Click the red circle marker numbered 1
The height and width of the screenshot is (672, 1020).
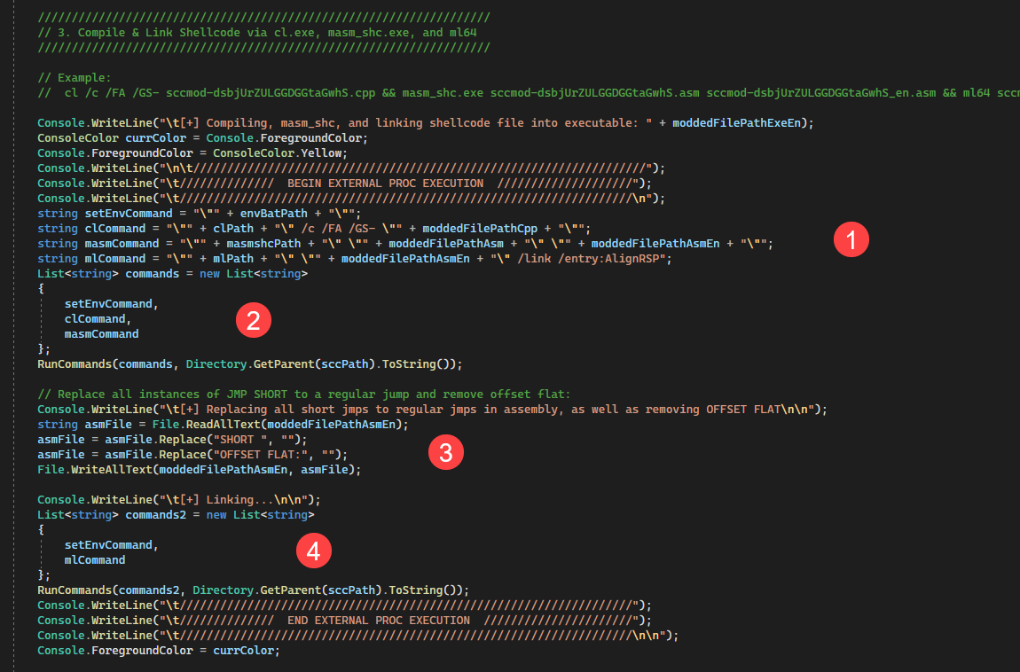coord(851,240)
